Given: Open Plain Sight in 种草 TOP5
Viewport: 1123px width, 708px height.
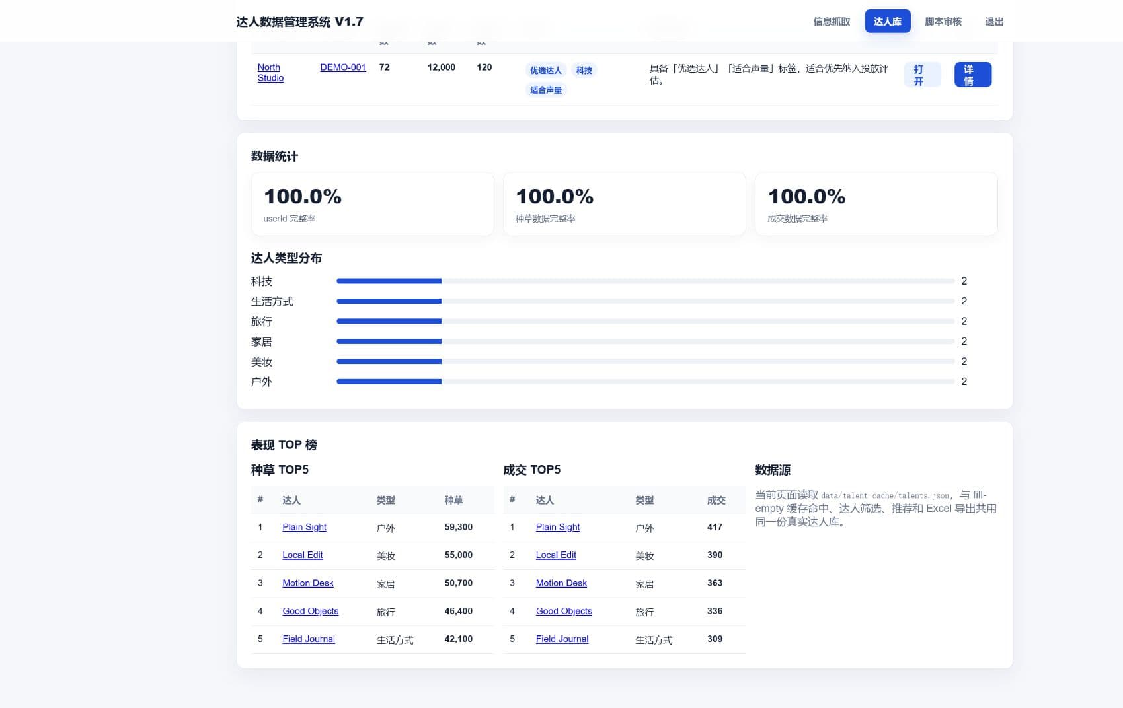Looking at the screenshot, I should [x=304, y=527].
